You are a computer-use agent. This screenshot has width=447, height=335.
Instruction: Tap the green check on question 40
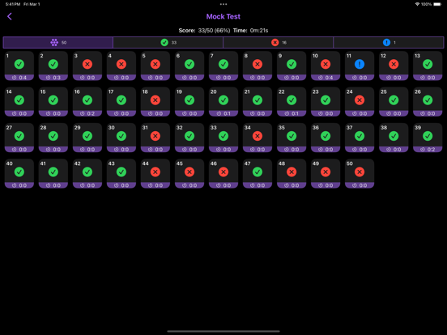pos(19,172)
